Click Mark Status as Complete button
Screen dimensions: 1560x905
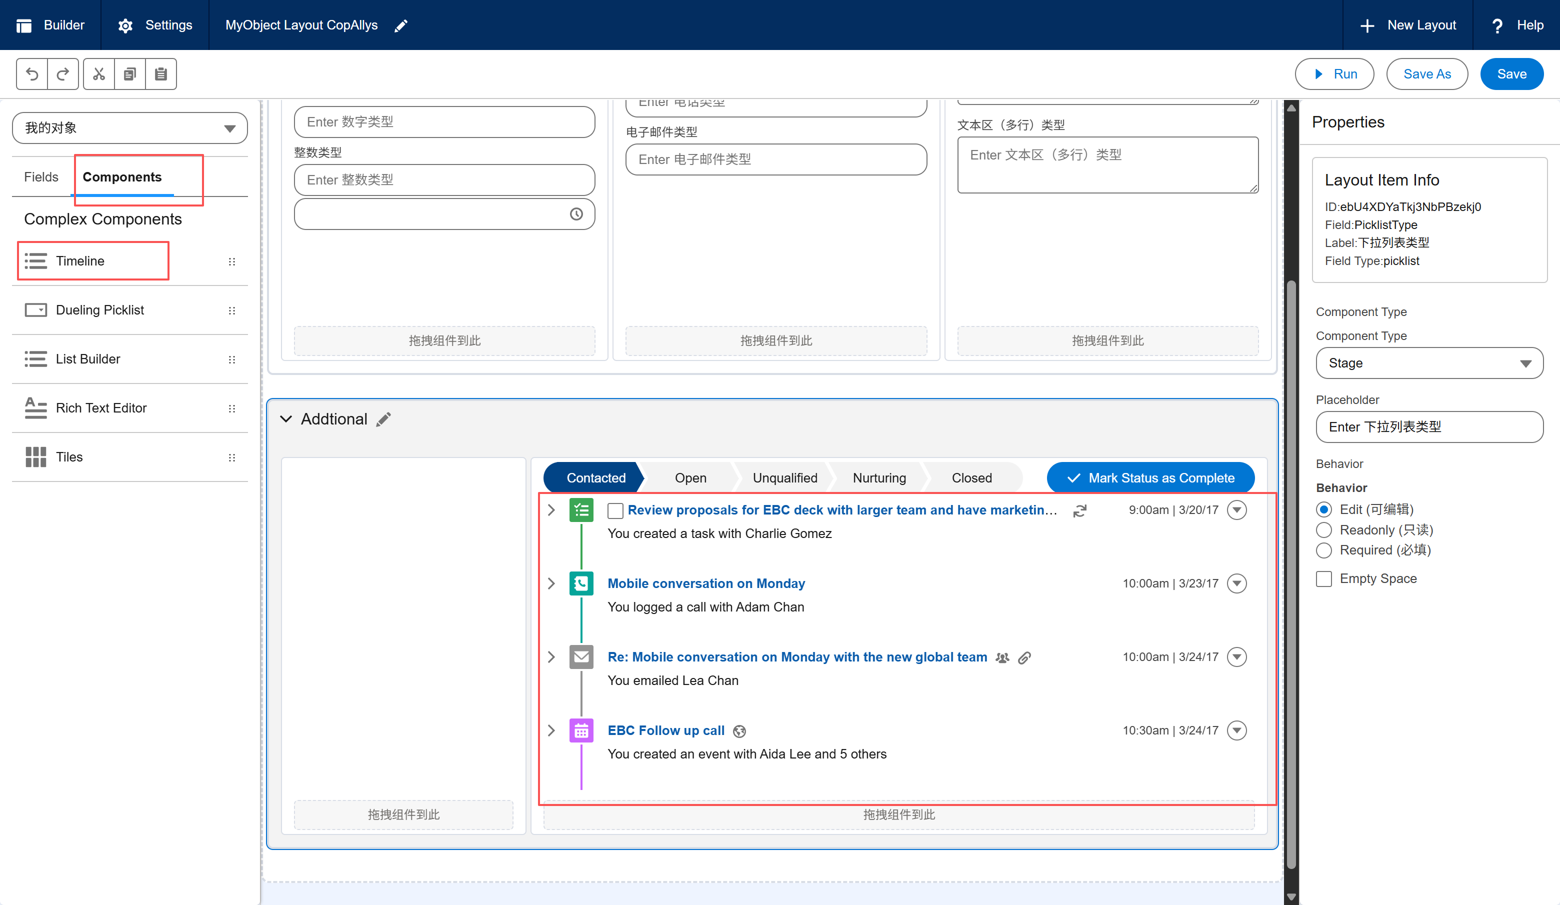pyautogui.click(x=1150, y=478)
